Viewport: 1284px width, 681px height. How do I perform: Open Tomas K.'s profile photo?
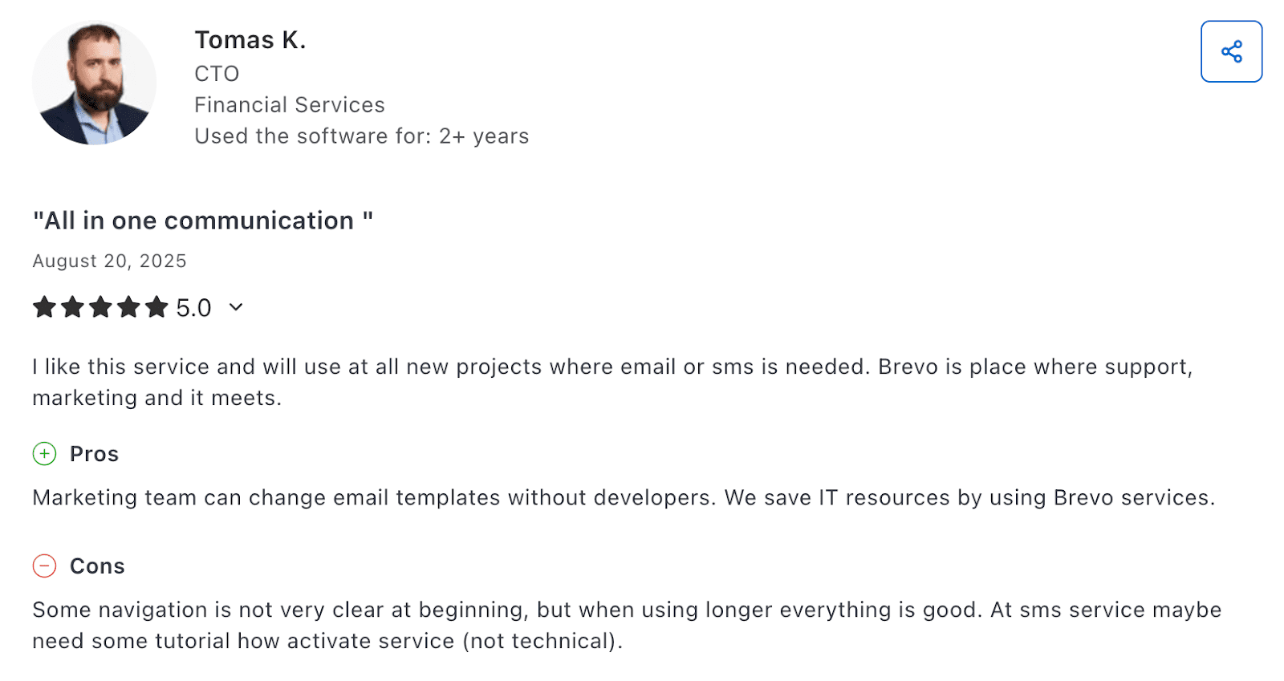pos(94,83)
